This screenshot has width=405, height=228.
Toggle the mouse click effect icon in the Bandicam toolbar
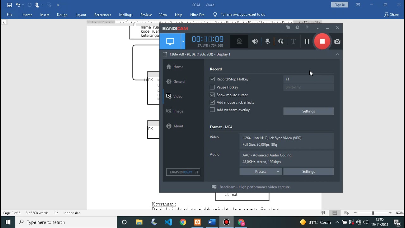(x=281, y=41)
